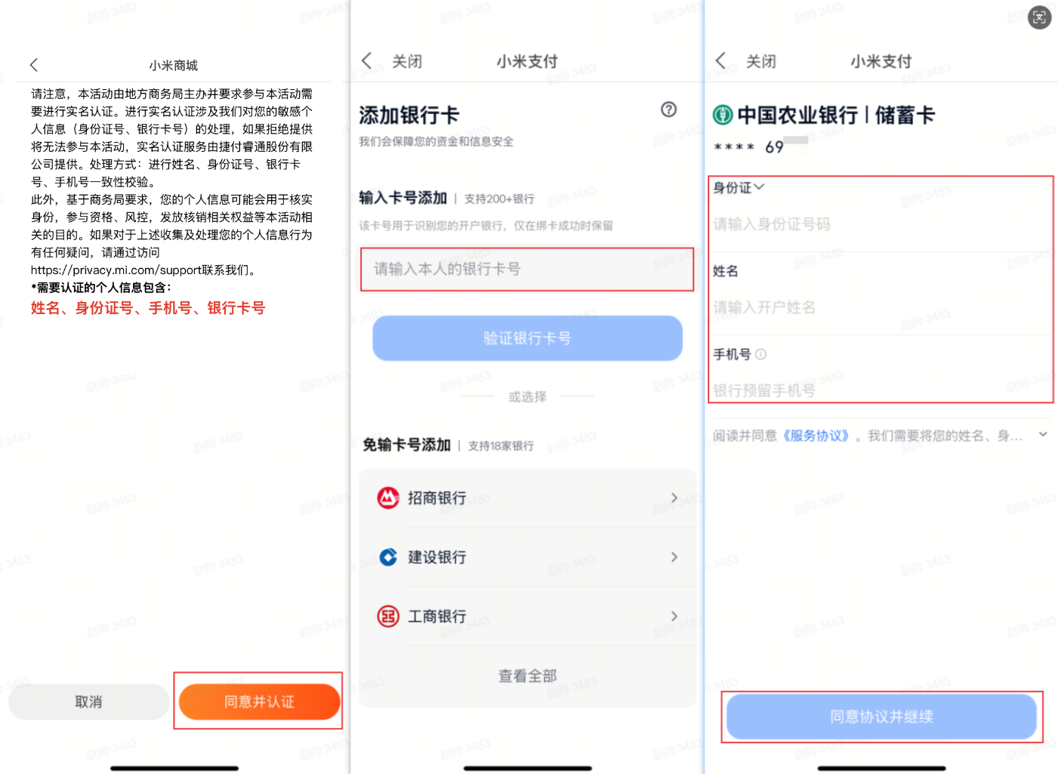Tap back arrow on 中国农业银行 card screen

pyautogui.click(x=720, y=61)
